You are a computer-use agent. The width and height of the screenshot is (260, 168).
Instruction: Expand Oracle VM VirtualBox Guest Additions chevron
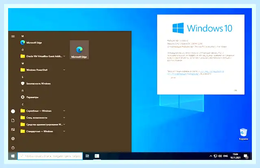point(64,56)
